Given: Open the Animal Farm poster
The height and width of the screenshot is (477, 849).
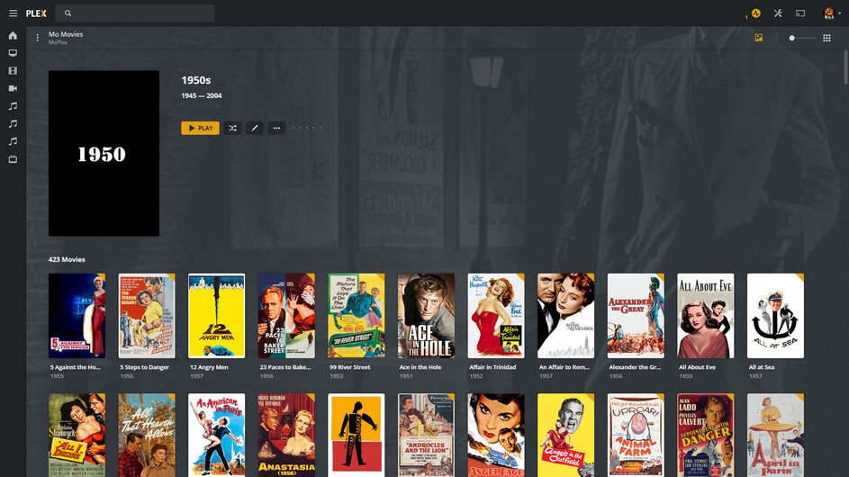Looking at the screenshot, I should (x=636, y=436).
